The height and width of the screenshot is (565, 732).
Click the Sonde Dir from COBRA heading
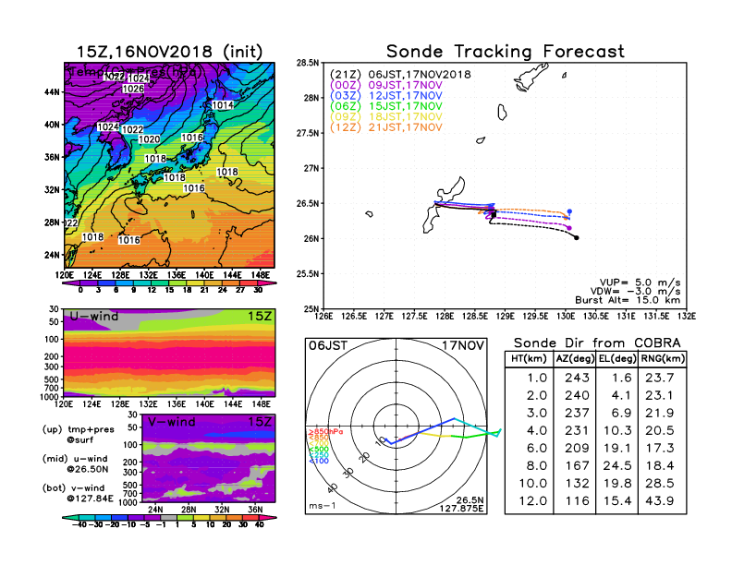598,342
